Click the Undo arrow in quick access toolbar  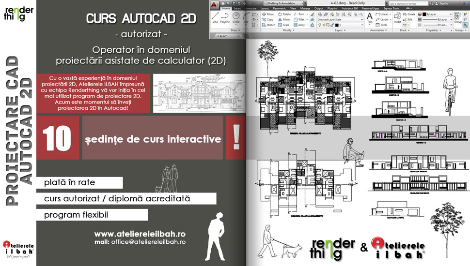(x=250, y=3)
